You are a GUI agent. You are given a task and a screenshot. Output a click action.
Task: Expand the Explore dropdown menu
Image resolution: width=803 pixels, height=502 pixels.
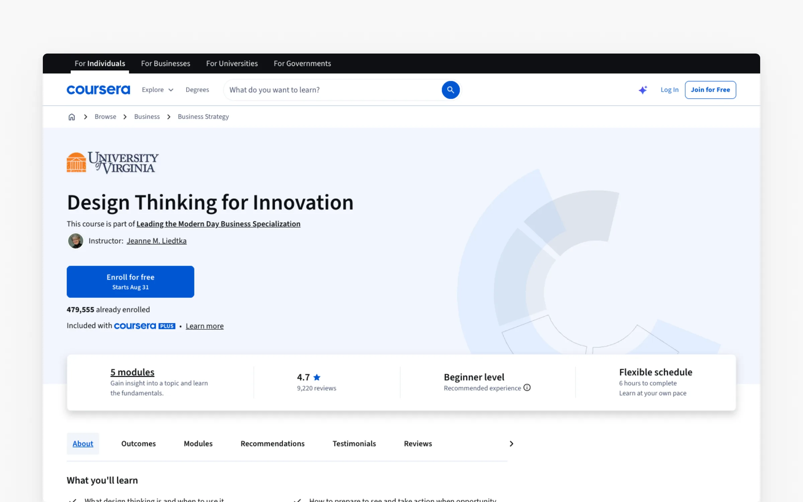pyautogui.click(x=158, y=90)
